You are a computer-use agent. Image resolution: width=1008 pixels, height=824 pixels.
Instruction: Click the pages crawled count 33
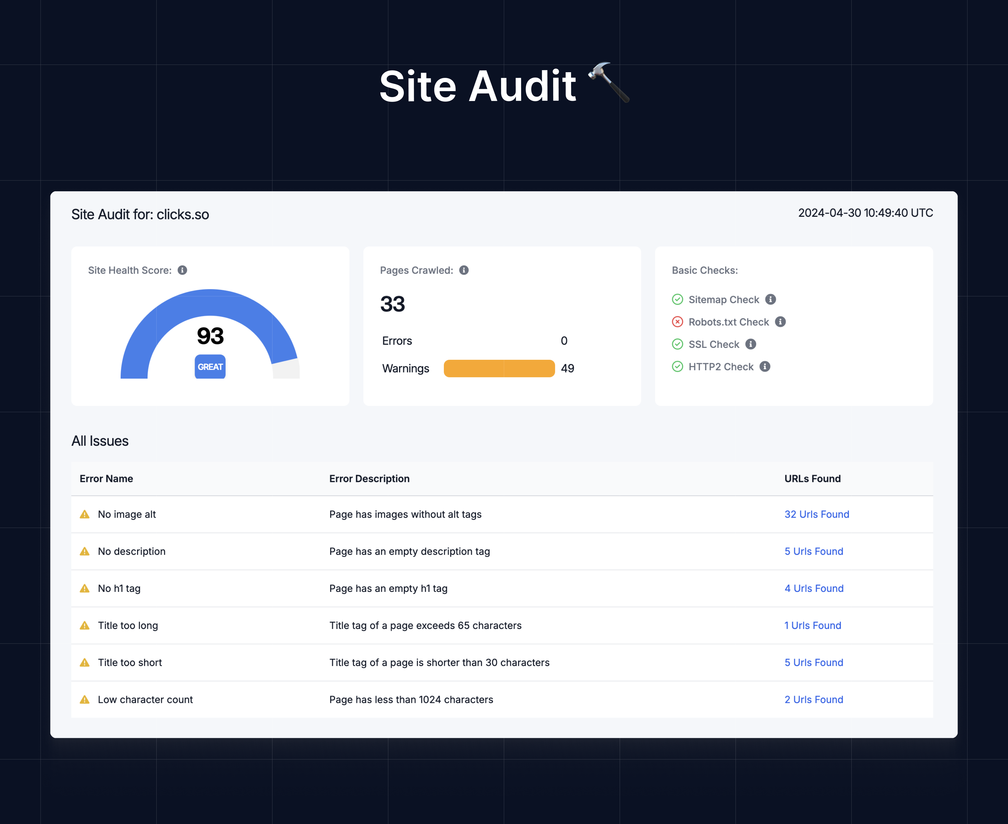[x=393, y=304]
